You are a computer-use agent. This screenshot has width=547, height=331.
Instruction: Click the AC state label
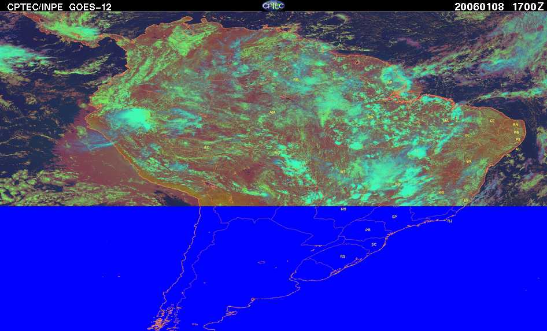(x=206, y=147)
